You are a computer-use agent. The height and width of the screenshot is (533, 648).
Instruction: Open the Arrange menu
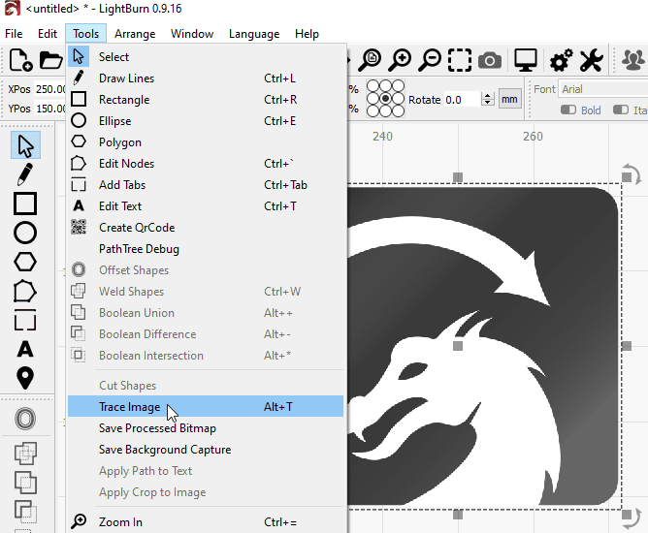(135, 34)
